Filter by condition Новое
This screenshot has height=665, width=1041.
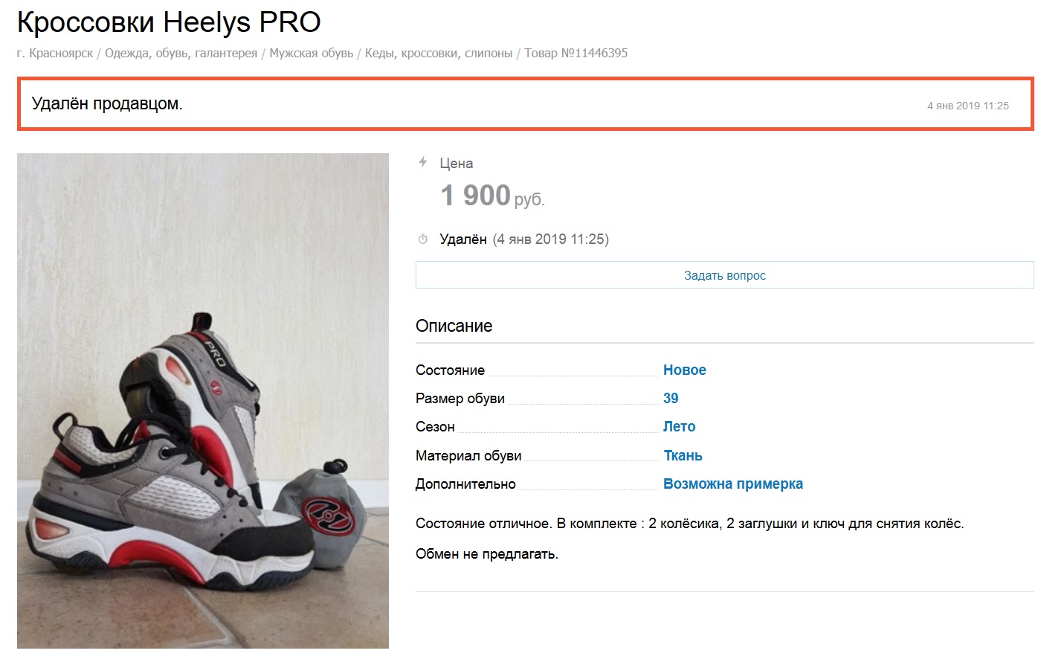point(684,370)
